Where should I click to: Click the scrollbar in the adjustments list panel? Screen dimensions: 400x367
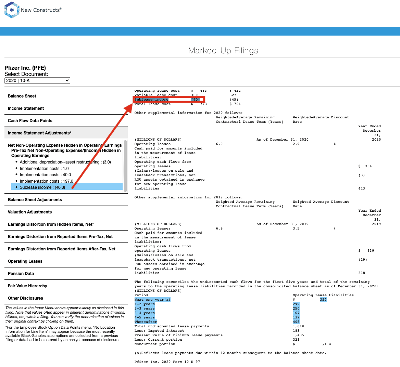click(x=125, y=166)
